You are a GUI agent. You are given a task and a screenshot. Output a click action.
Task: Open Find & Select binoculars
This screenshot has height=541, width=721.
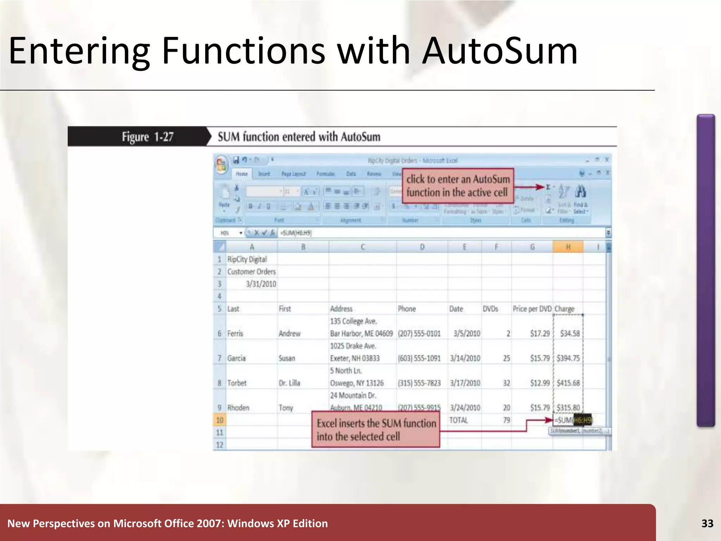[x=581, y=200]
